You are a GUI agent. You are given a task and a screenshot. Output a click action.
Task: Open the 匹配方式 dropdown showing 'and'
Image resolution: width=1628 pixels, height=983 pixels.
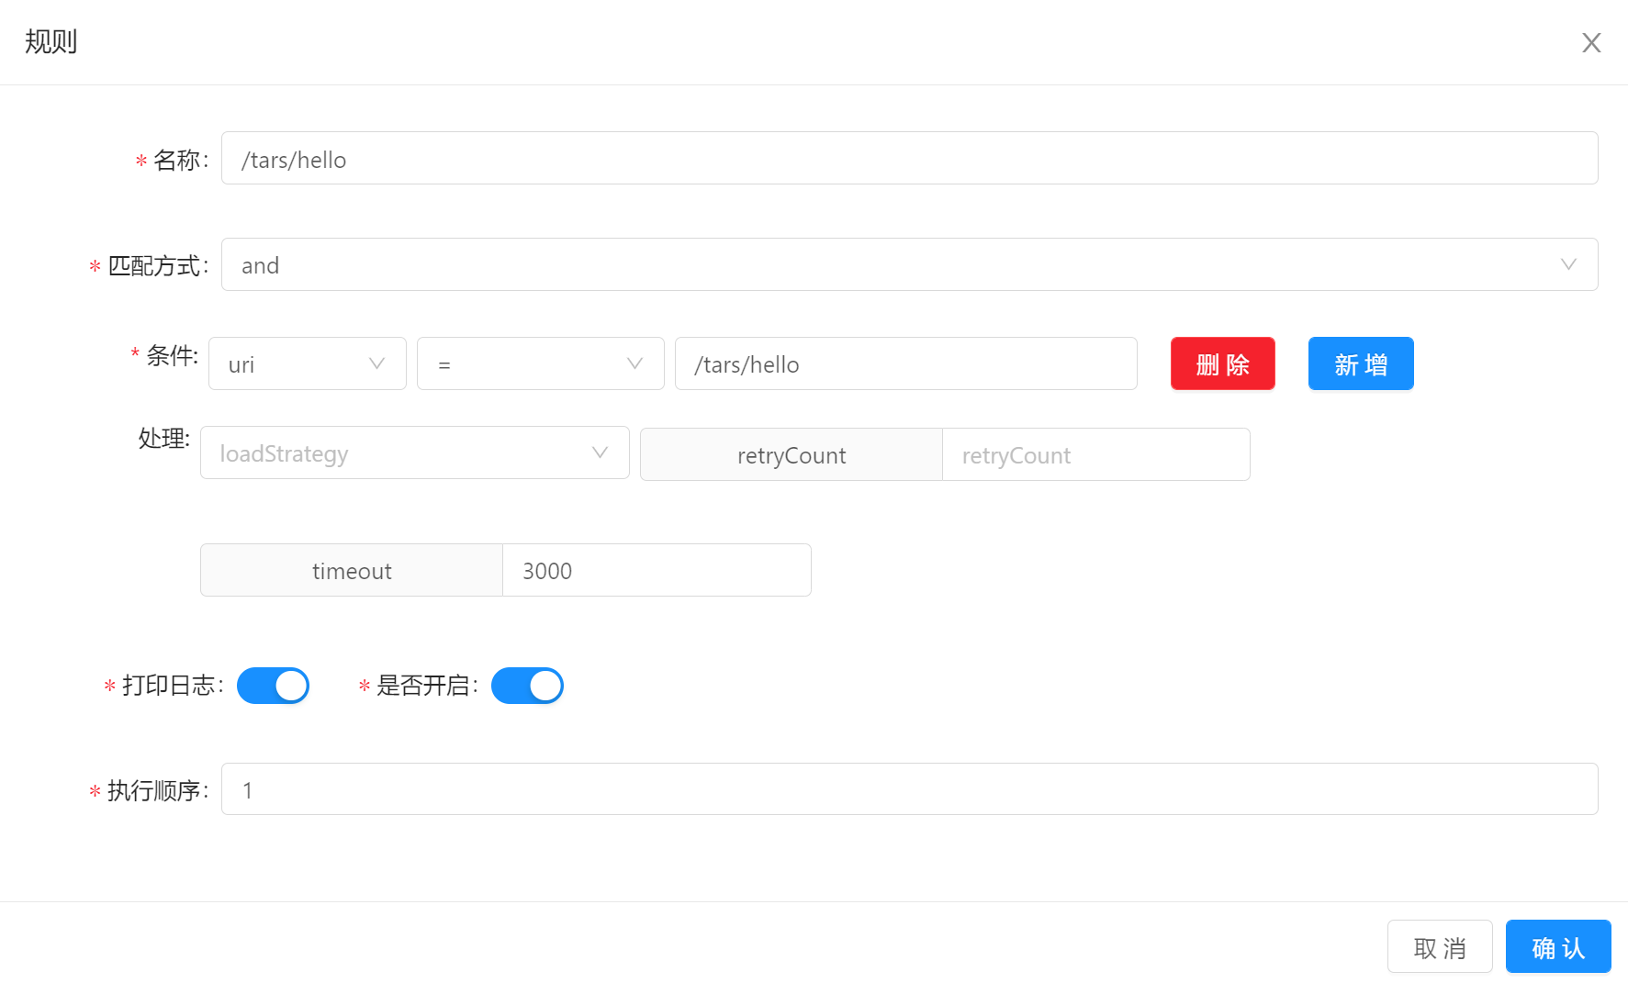[x=908, y=265]
